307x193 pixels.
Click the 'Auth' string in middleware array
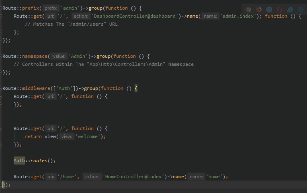pyautogui.click(x=64, y=88)
